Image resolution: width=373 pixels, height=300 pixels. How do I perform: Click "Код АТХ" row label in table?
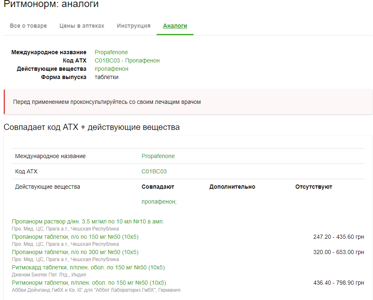pos(26,171)
